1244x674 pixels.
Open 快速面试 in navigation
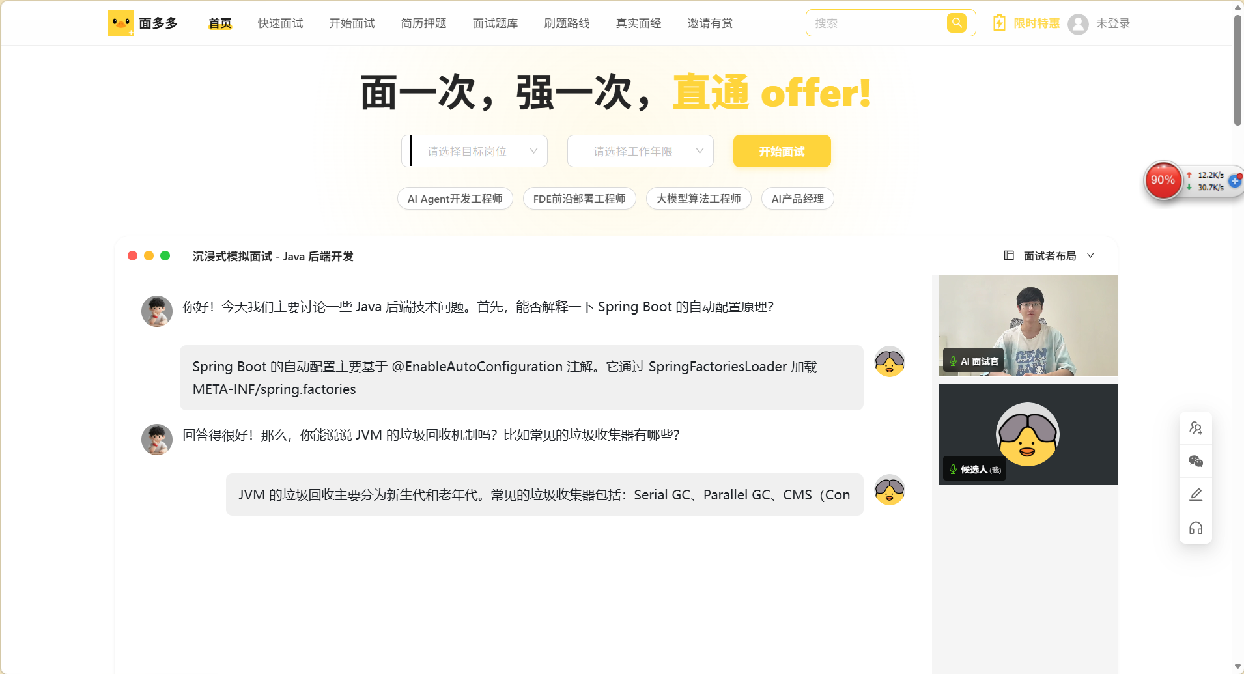click(x=281, y=23)
